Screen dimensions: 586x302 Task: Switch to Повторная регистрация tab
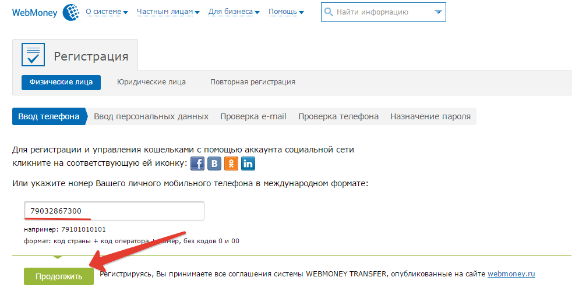[x=253, y=82]
